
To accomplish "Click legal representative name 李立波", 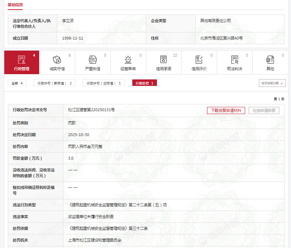I will coord(68,21).
